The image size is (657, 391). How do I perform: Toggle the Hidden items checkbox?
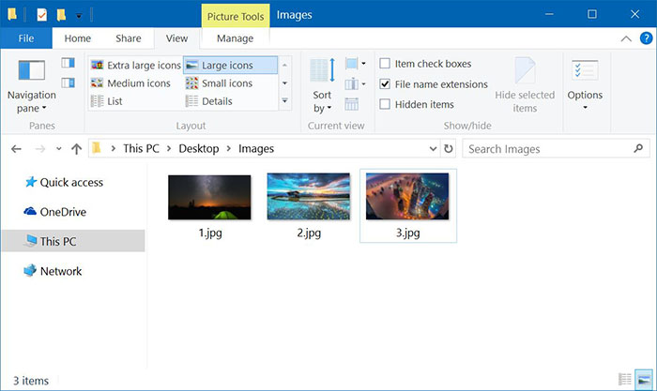[386, 104]
